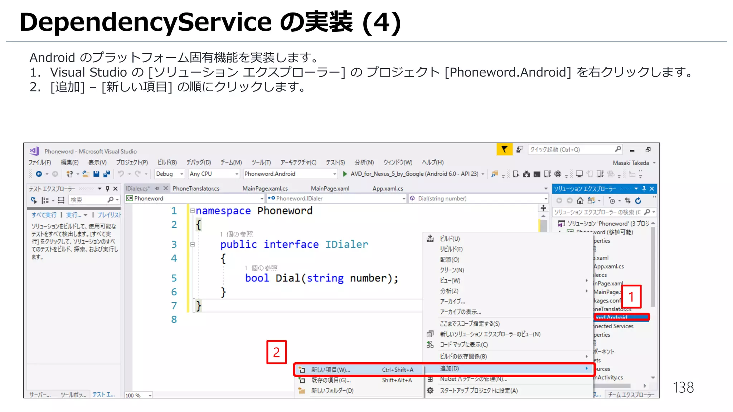Switch to the チーム エクスプローラー bottom tab
Image resolution: width=733 pixels, height=412 pixels.
(x=631, y=395)
